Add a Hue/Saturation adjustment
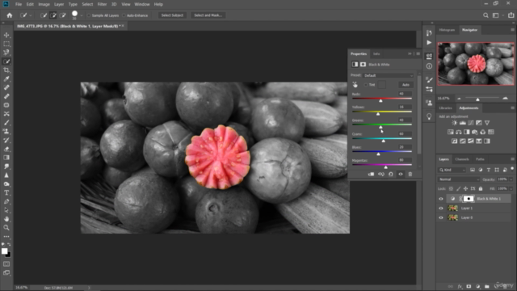The width and height of the screenshot is (517, 291). tap(451, 132)
